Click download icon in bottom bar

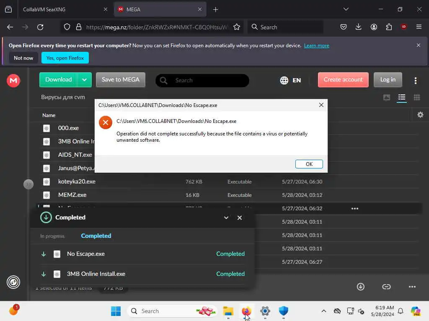tap(361, 287)
